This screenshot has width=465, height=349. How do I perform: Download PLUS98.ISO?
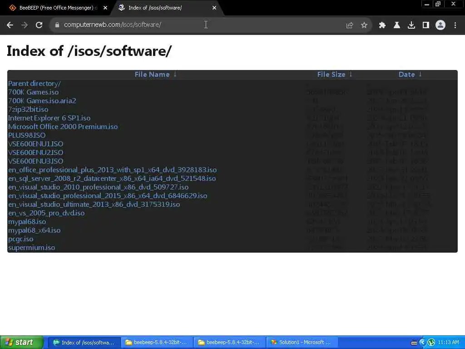[27, 135]
